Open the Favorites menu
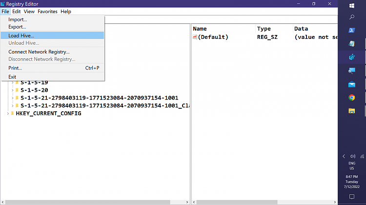The image size is (366, 205). (x=47, y=11)
